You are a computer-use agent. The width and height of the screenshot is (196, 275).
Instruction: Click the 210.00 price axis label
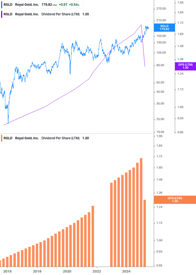click(x=161, y=20)
